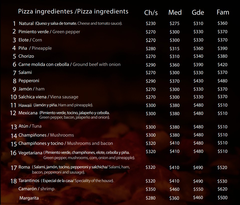Click the Vegetariana pizza label
Viewport: 240px width, 205px height.
[x=30, y=153]
